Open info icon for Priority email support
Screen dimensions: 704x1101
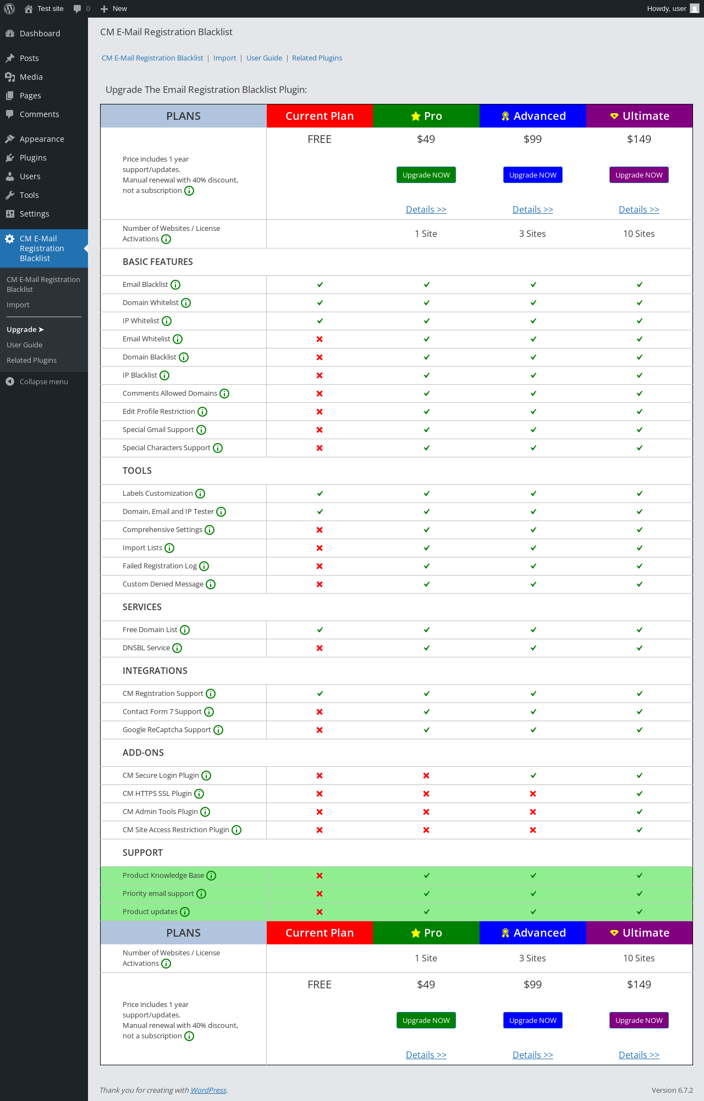[201, 894]
